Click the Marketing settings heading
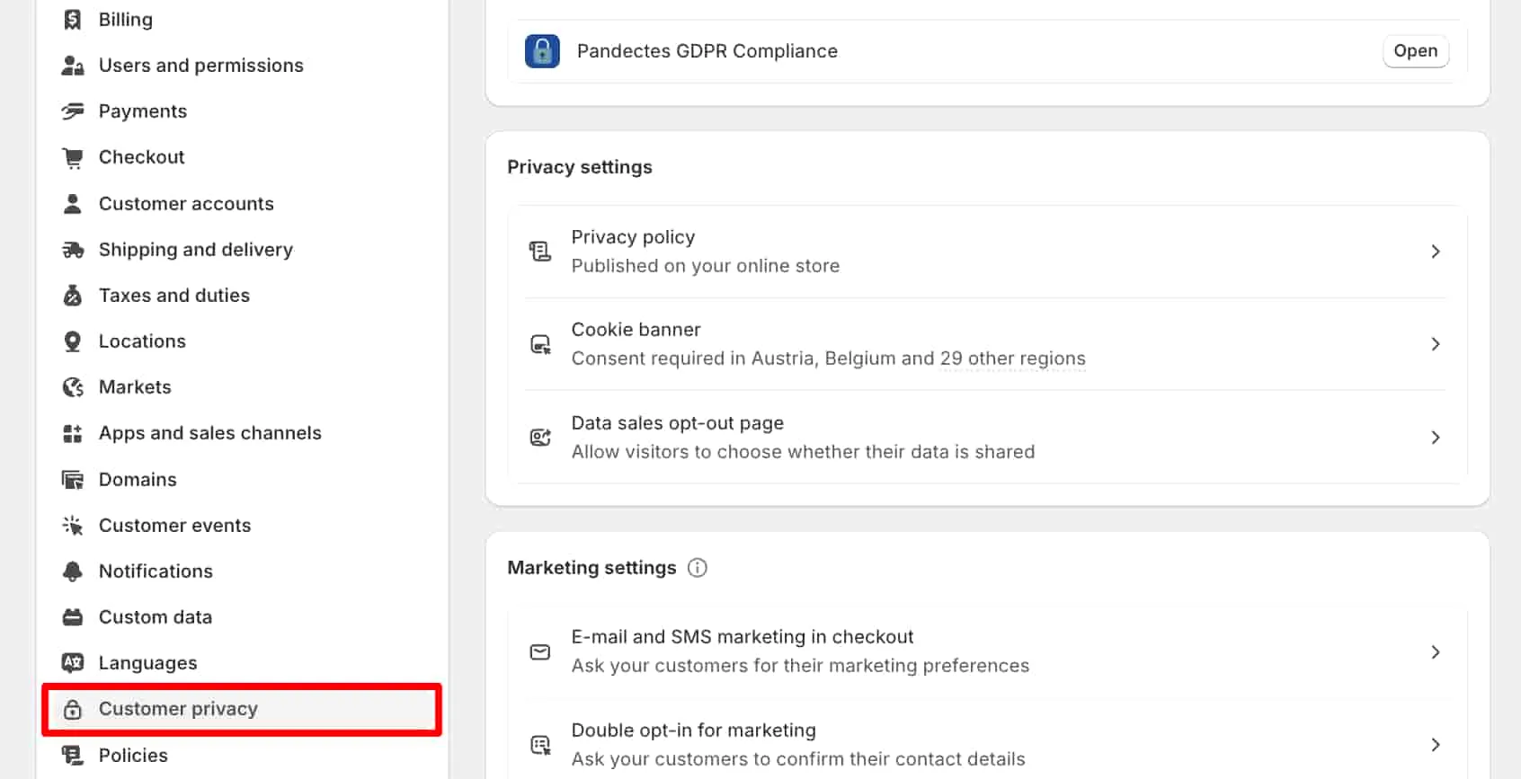 pos(591,568)
